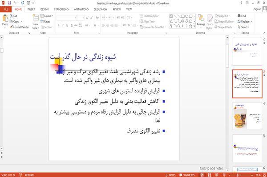
Task: Switch to the ANIMATIONS tab
Action: [x=81, y=9]
